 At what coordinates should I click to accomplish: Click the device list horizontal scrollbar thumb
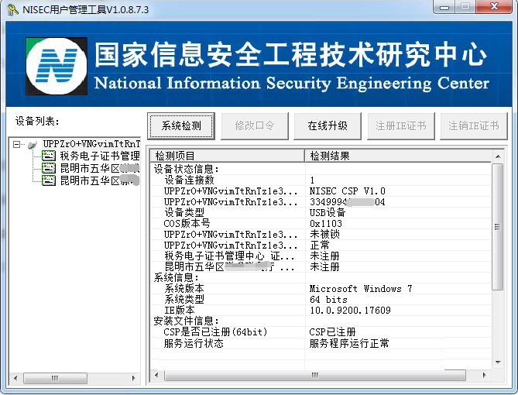(55, 378)
